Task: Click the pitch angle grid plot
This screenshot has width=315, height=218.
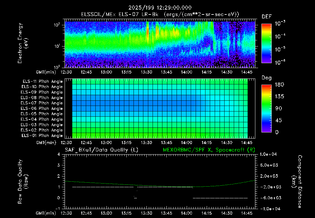Action: [160, 109]
